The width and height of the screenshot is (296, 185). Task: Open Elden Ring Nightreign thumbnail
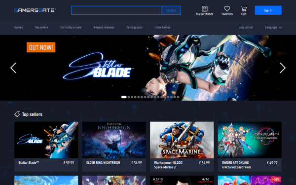coord(114,140)
